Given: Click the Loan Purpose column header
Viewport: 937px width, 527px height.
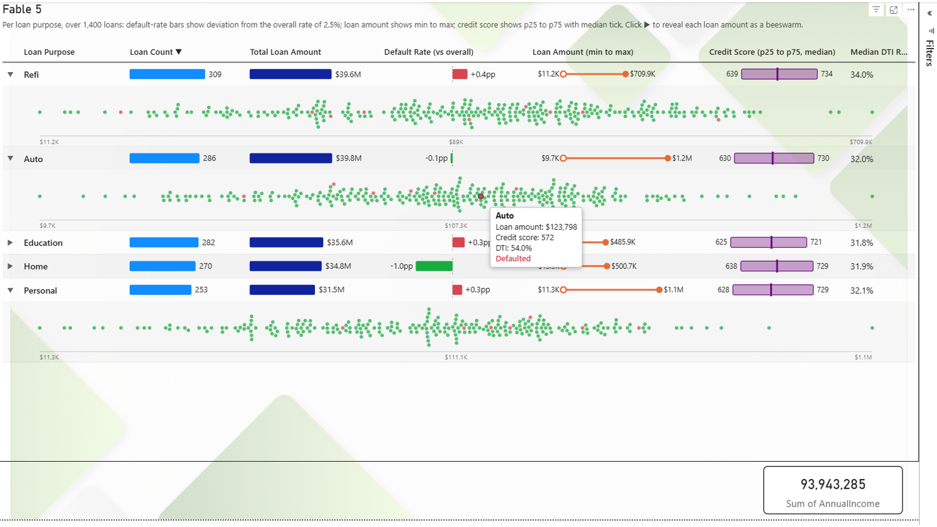Looking at the screenshot, I should pyautogui.click(x=49, y=52).
